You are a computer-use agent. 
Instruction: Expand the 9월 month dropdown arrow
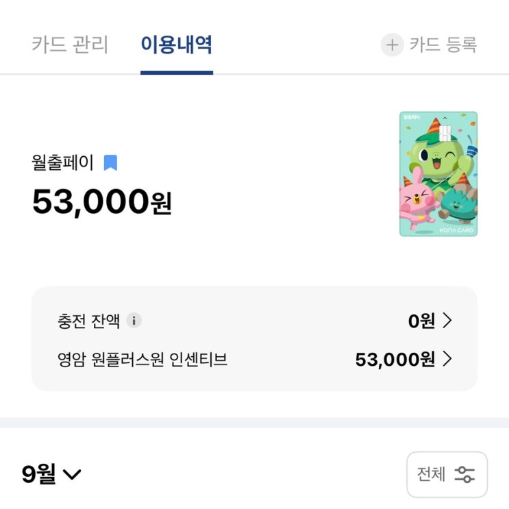click(x=72, y=475)
